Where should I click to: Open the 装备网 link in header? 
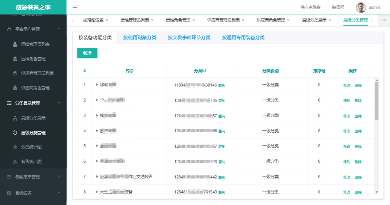click(x=338, y=7)
